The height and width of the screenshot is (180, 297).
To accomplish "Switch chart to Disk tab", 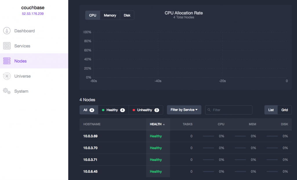I will (x=127, y=15).
